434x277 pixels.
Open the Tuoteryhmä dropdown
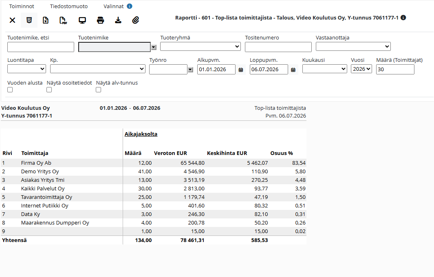tap(200, 46)
